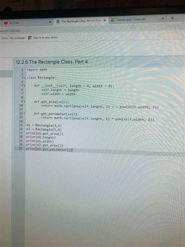The width and height of the screenshot is (185, 247).
Task: Click the address bar URL text
Action: coord(10,31)
